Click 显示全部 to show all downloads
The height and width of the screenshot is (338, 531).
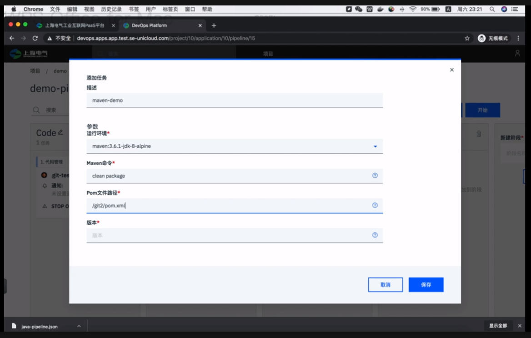498,326
